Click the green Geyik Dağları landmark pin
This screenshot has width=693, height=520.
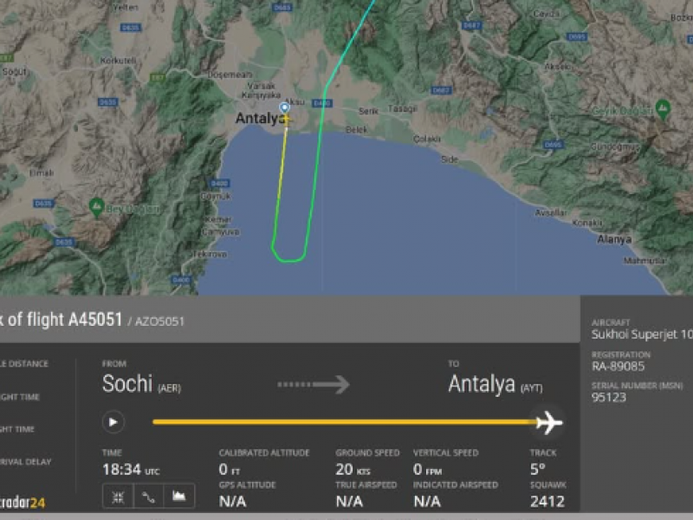[663, 109]
